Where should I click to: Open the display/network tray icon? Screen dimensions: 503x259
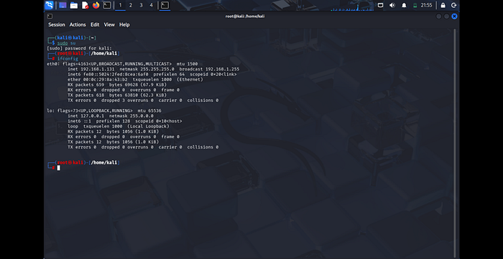click(x=380, y=5)
